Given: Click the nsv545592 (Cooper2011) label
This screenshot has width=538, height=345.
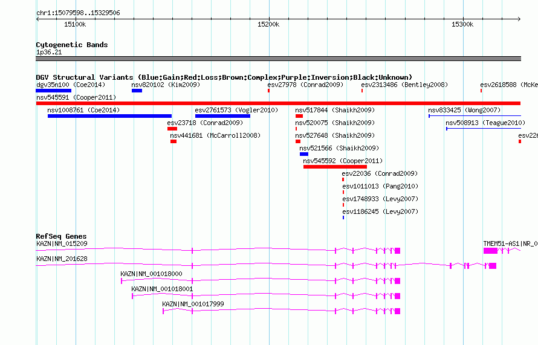Looking at the screenshot, I should click(x=343, y=161).
